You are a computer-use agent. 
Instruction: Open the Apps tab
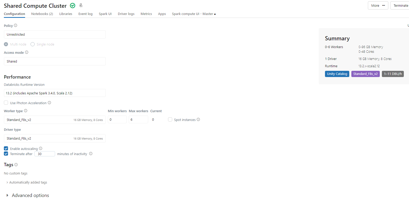(162, 14)
